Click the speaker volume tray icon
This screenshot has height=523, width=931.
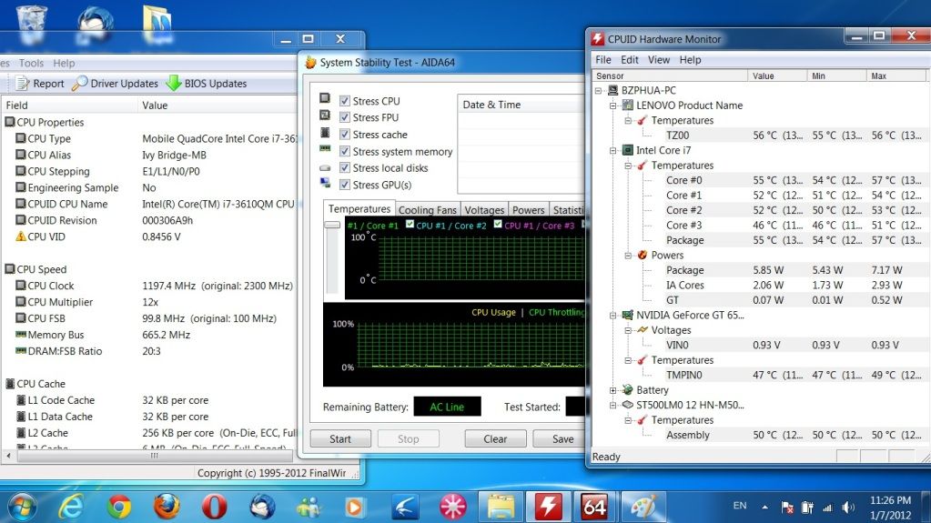point(848,506)
